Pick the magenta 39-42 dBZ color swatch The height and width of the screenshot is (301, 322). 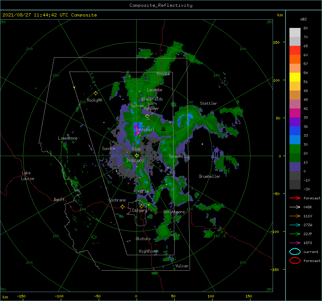click(295, 113)
